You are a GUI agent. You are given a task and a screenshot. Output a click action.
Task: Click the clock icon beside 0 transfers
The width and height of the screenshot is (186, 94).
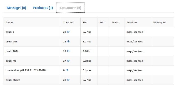click(x=67, y=70)
